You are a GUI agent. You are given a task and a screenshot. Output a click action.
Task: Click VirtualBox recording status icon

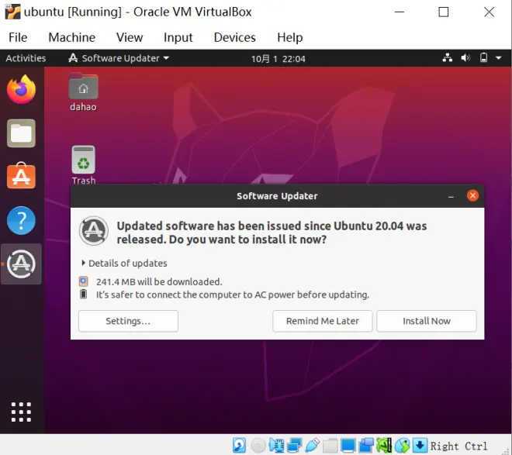tap(366, 445)
